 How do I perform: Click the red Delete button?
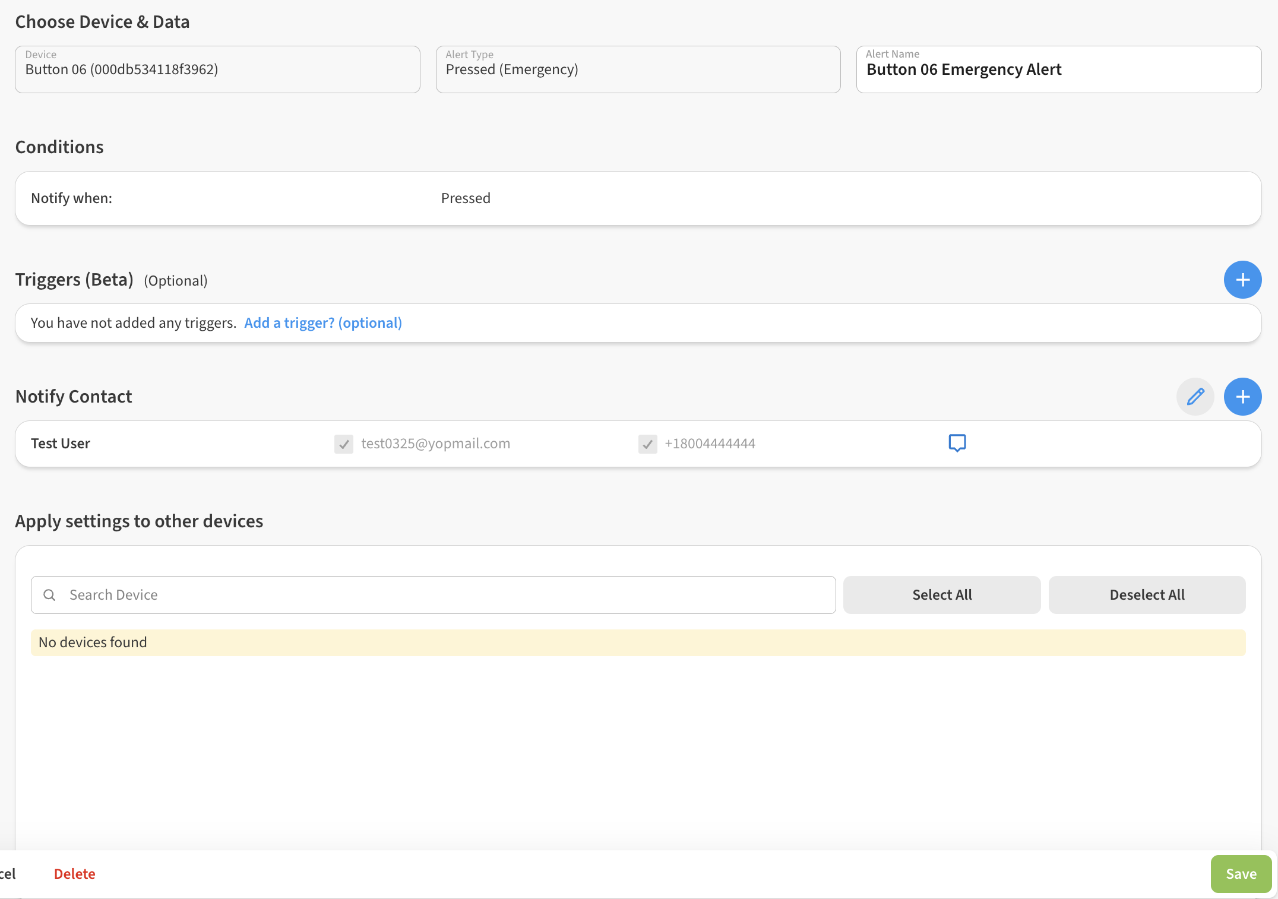75,874
